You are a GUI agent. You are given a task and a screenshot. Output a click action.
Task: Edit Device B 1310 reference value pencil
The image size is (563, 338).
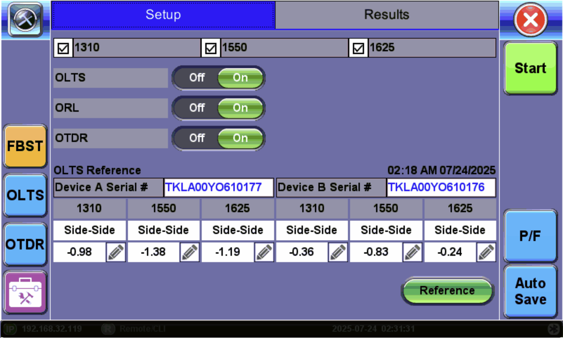point(338,252)
